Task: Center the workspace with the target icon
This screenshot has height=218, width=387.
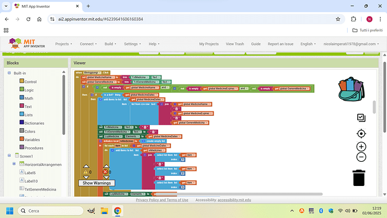Action: click(x=361, y=134)
